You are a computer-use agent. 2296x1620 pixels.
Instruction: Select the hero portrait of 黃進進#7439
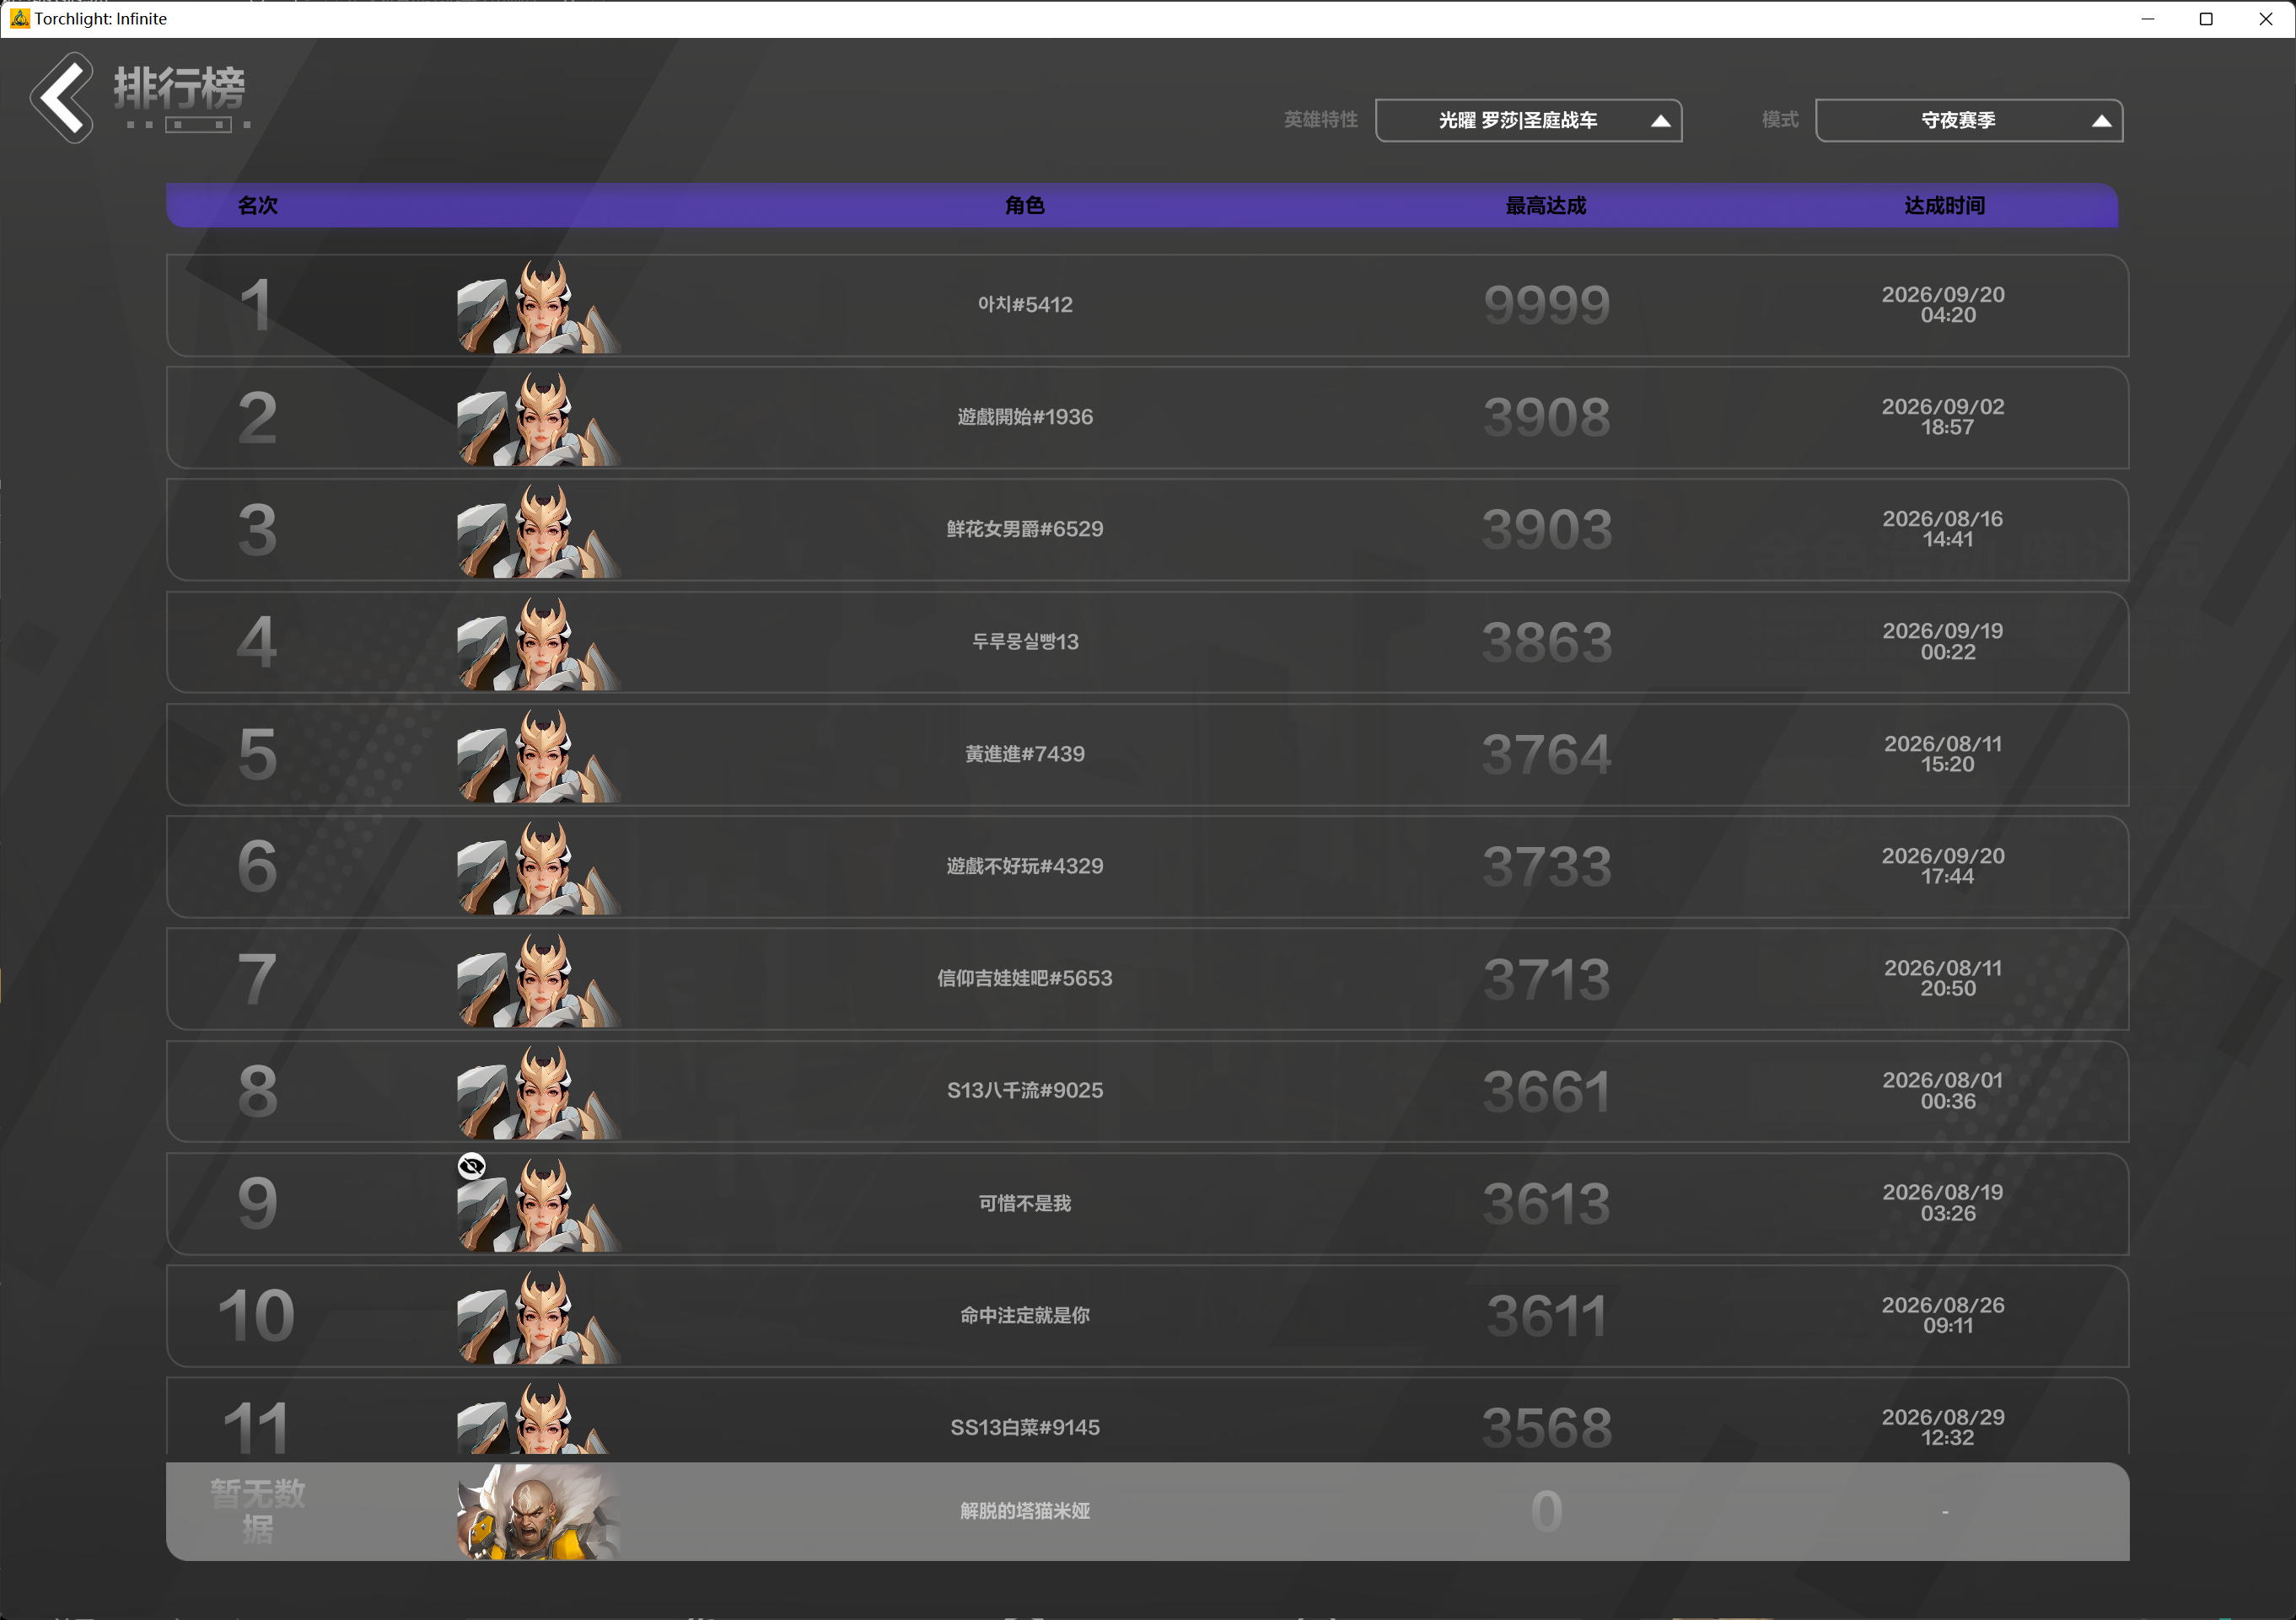pyautogui.click(x=539, y=754)
